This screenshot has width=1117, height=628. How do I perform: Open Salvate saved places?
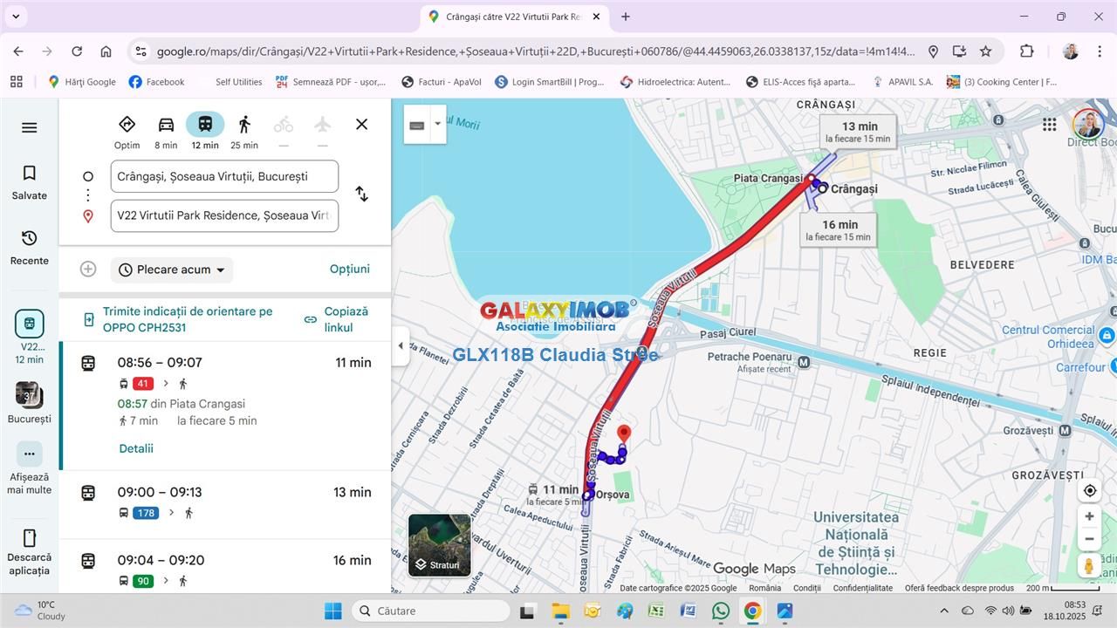[x=29, y=182]
